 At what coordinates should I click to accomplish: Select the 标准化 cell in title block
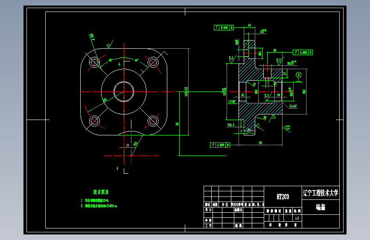tap(238, 210)
